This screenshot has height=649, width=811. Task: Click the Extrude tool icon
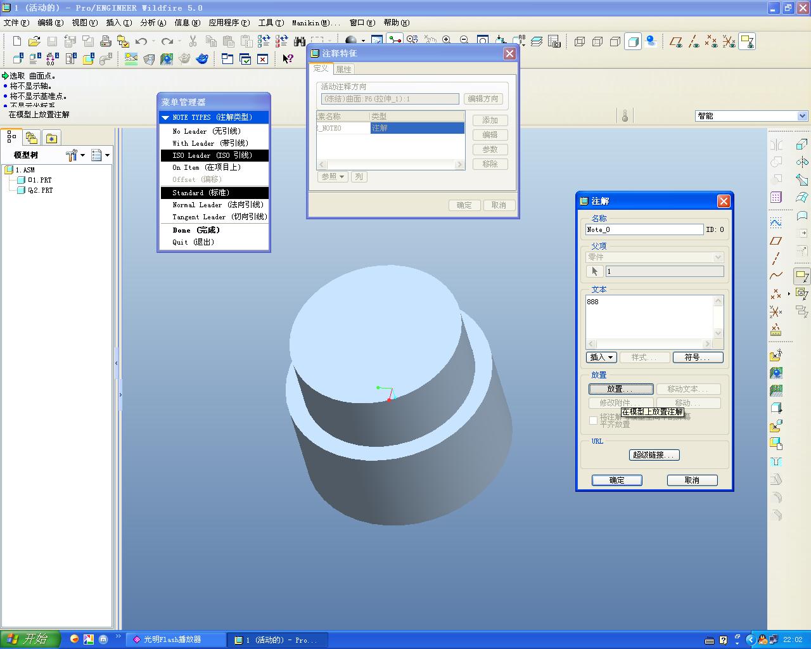tap(801, 145)
